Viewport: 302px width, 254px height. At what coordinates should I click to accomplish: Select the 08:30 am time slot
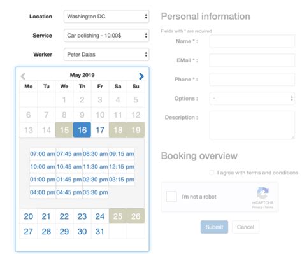click(96, 153)
